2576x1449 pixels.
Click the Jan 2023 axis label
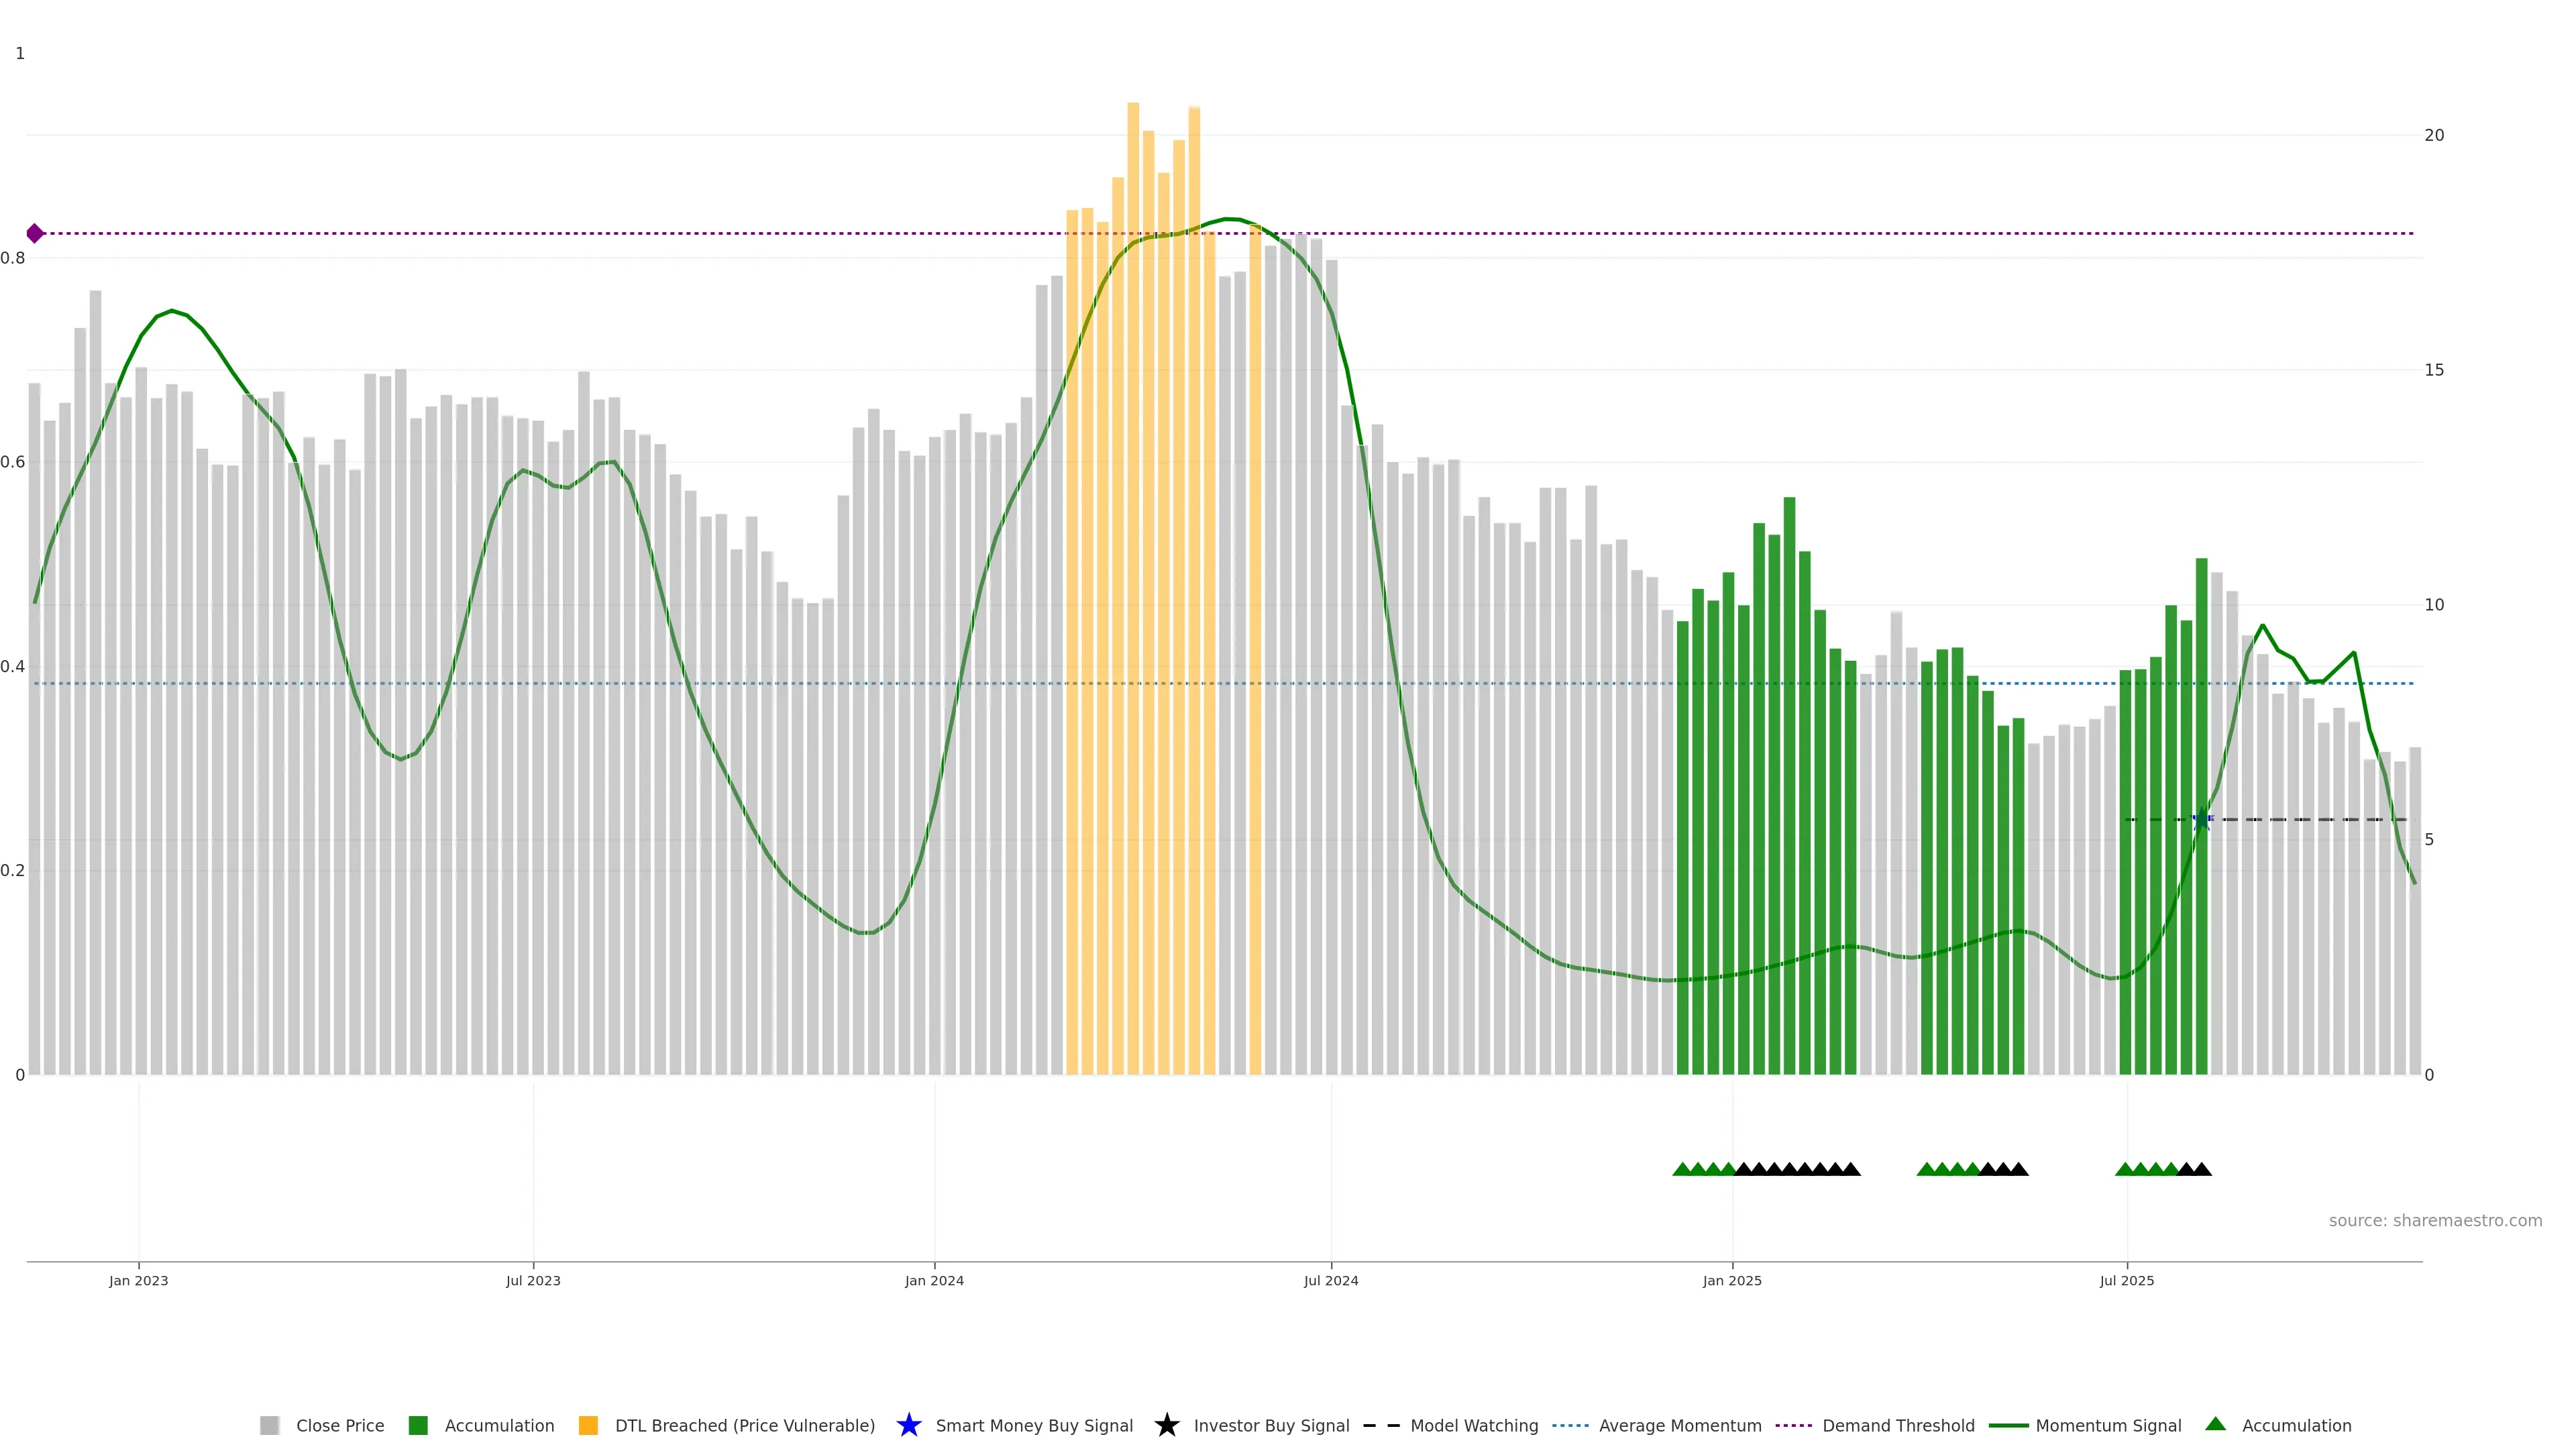click(x=139, y=1280)
